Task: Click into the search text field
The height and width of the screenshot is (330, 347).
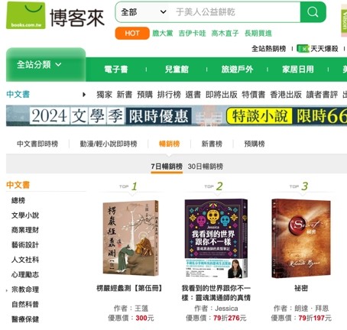Action: pos(235,12)
